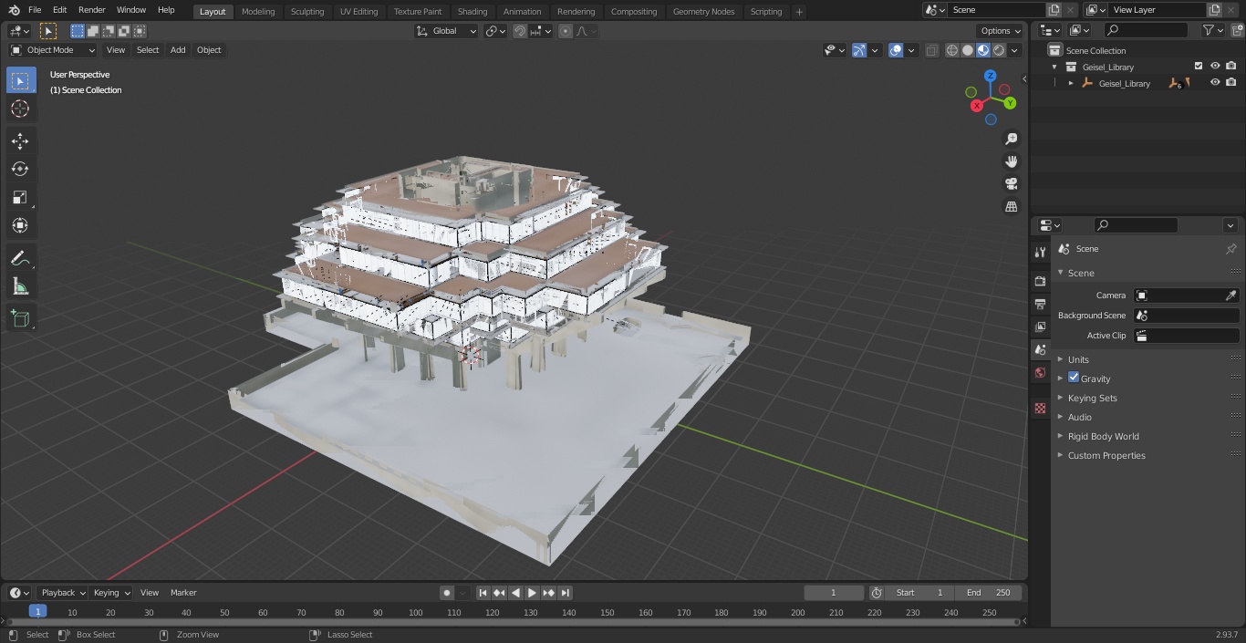Expand the Keying Sets panel
This screenshot has width=1246, height=643.
pyautogui.click(x=1092, y=398)
